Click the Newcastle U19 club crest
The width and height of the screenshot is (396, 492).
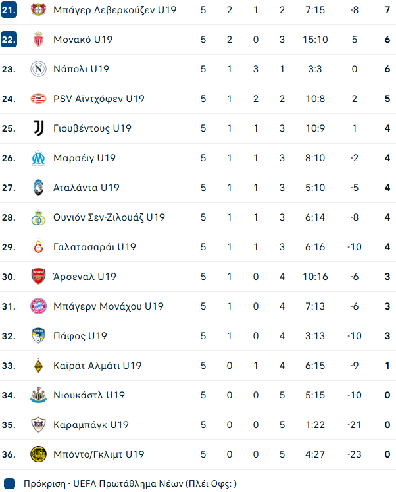tap(39, 395)
